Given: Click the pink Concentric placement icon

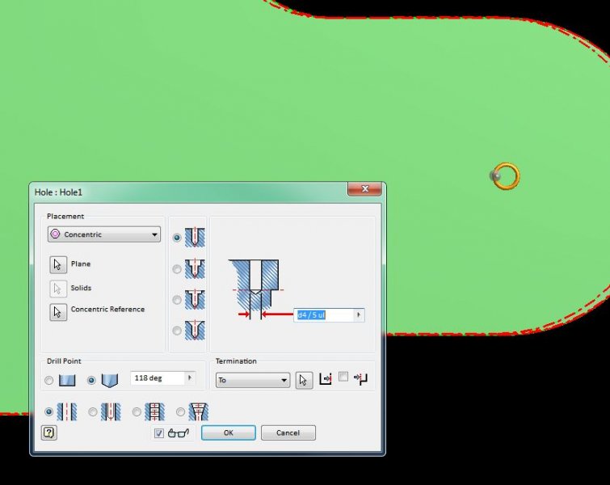Looking at the screenshot, I should (x=55, y=234).
